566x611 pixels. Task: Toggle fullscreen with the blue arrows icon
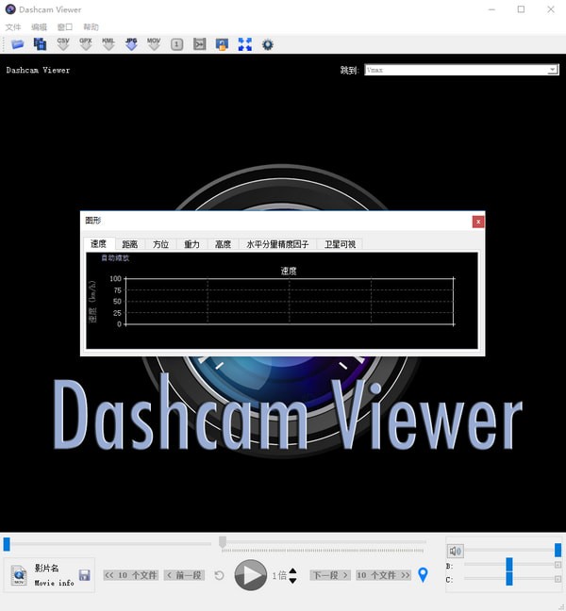pos(245,44)
